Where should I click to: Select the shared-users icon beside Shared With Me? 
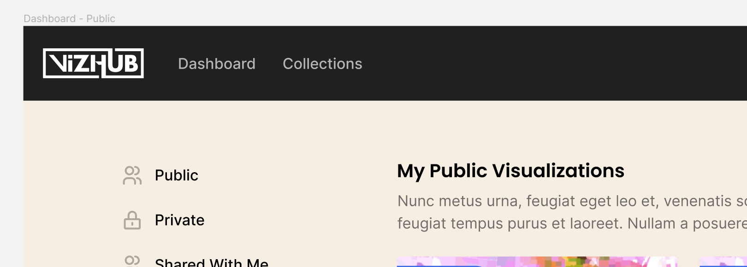pyautogui.click(x=132, y=262)
